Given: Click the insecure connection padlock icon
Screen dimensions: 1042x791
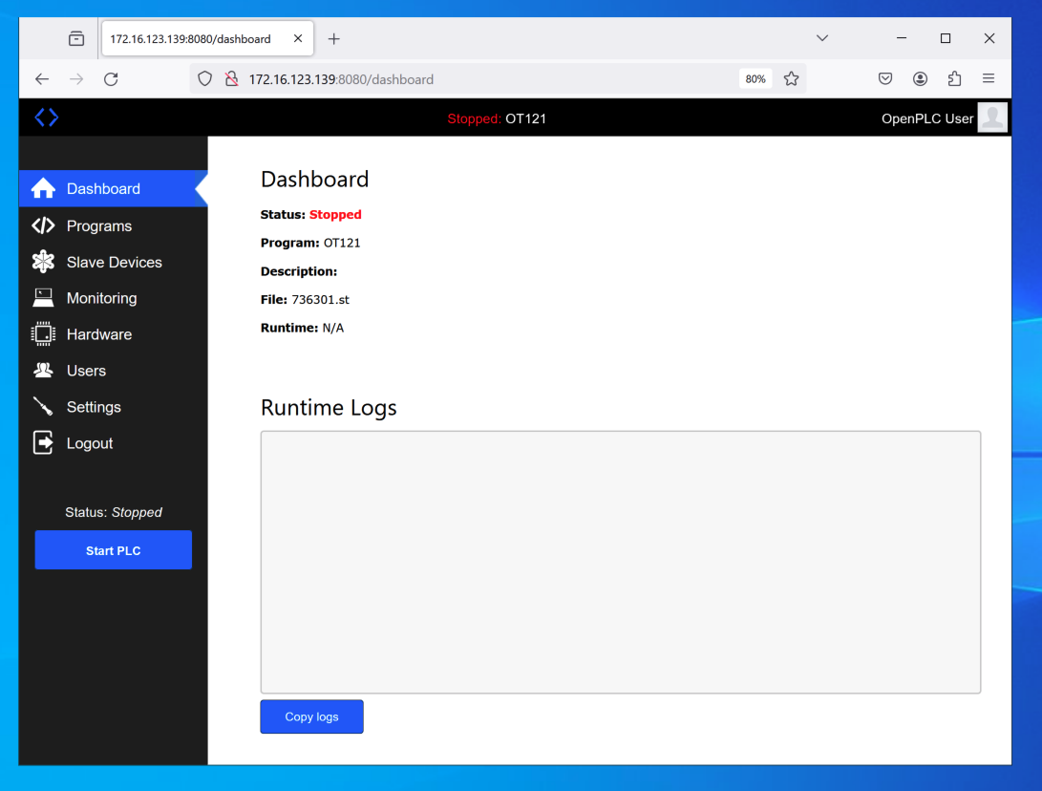Looking at the screenshot, I should [x=231, y=79].
